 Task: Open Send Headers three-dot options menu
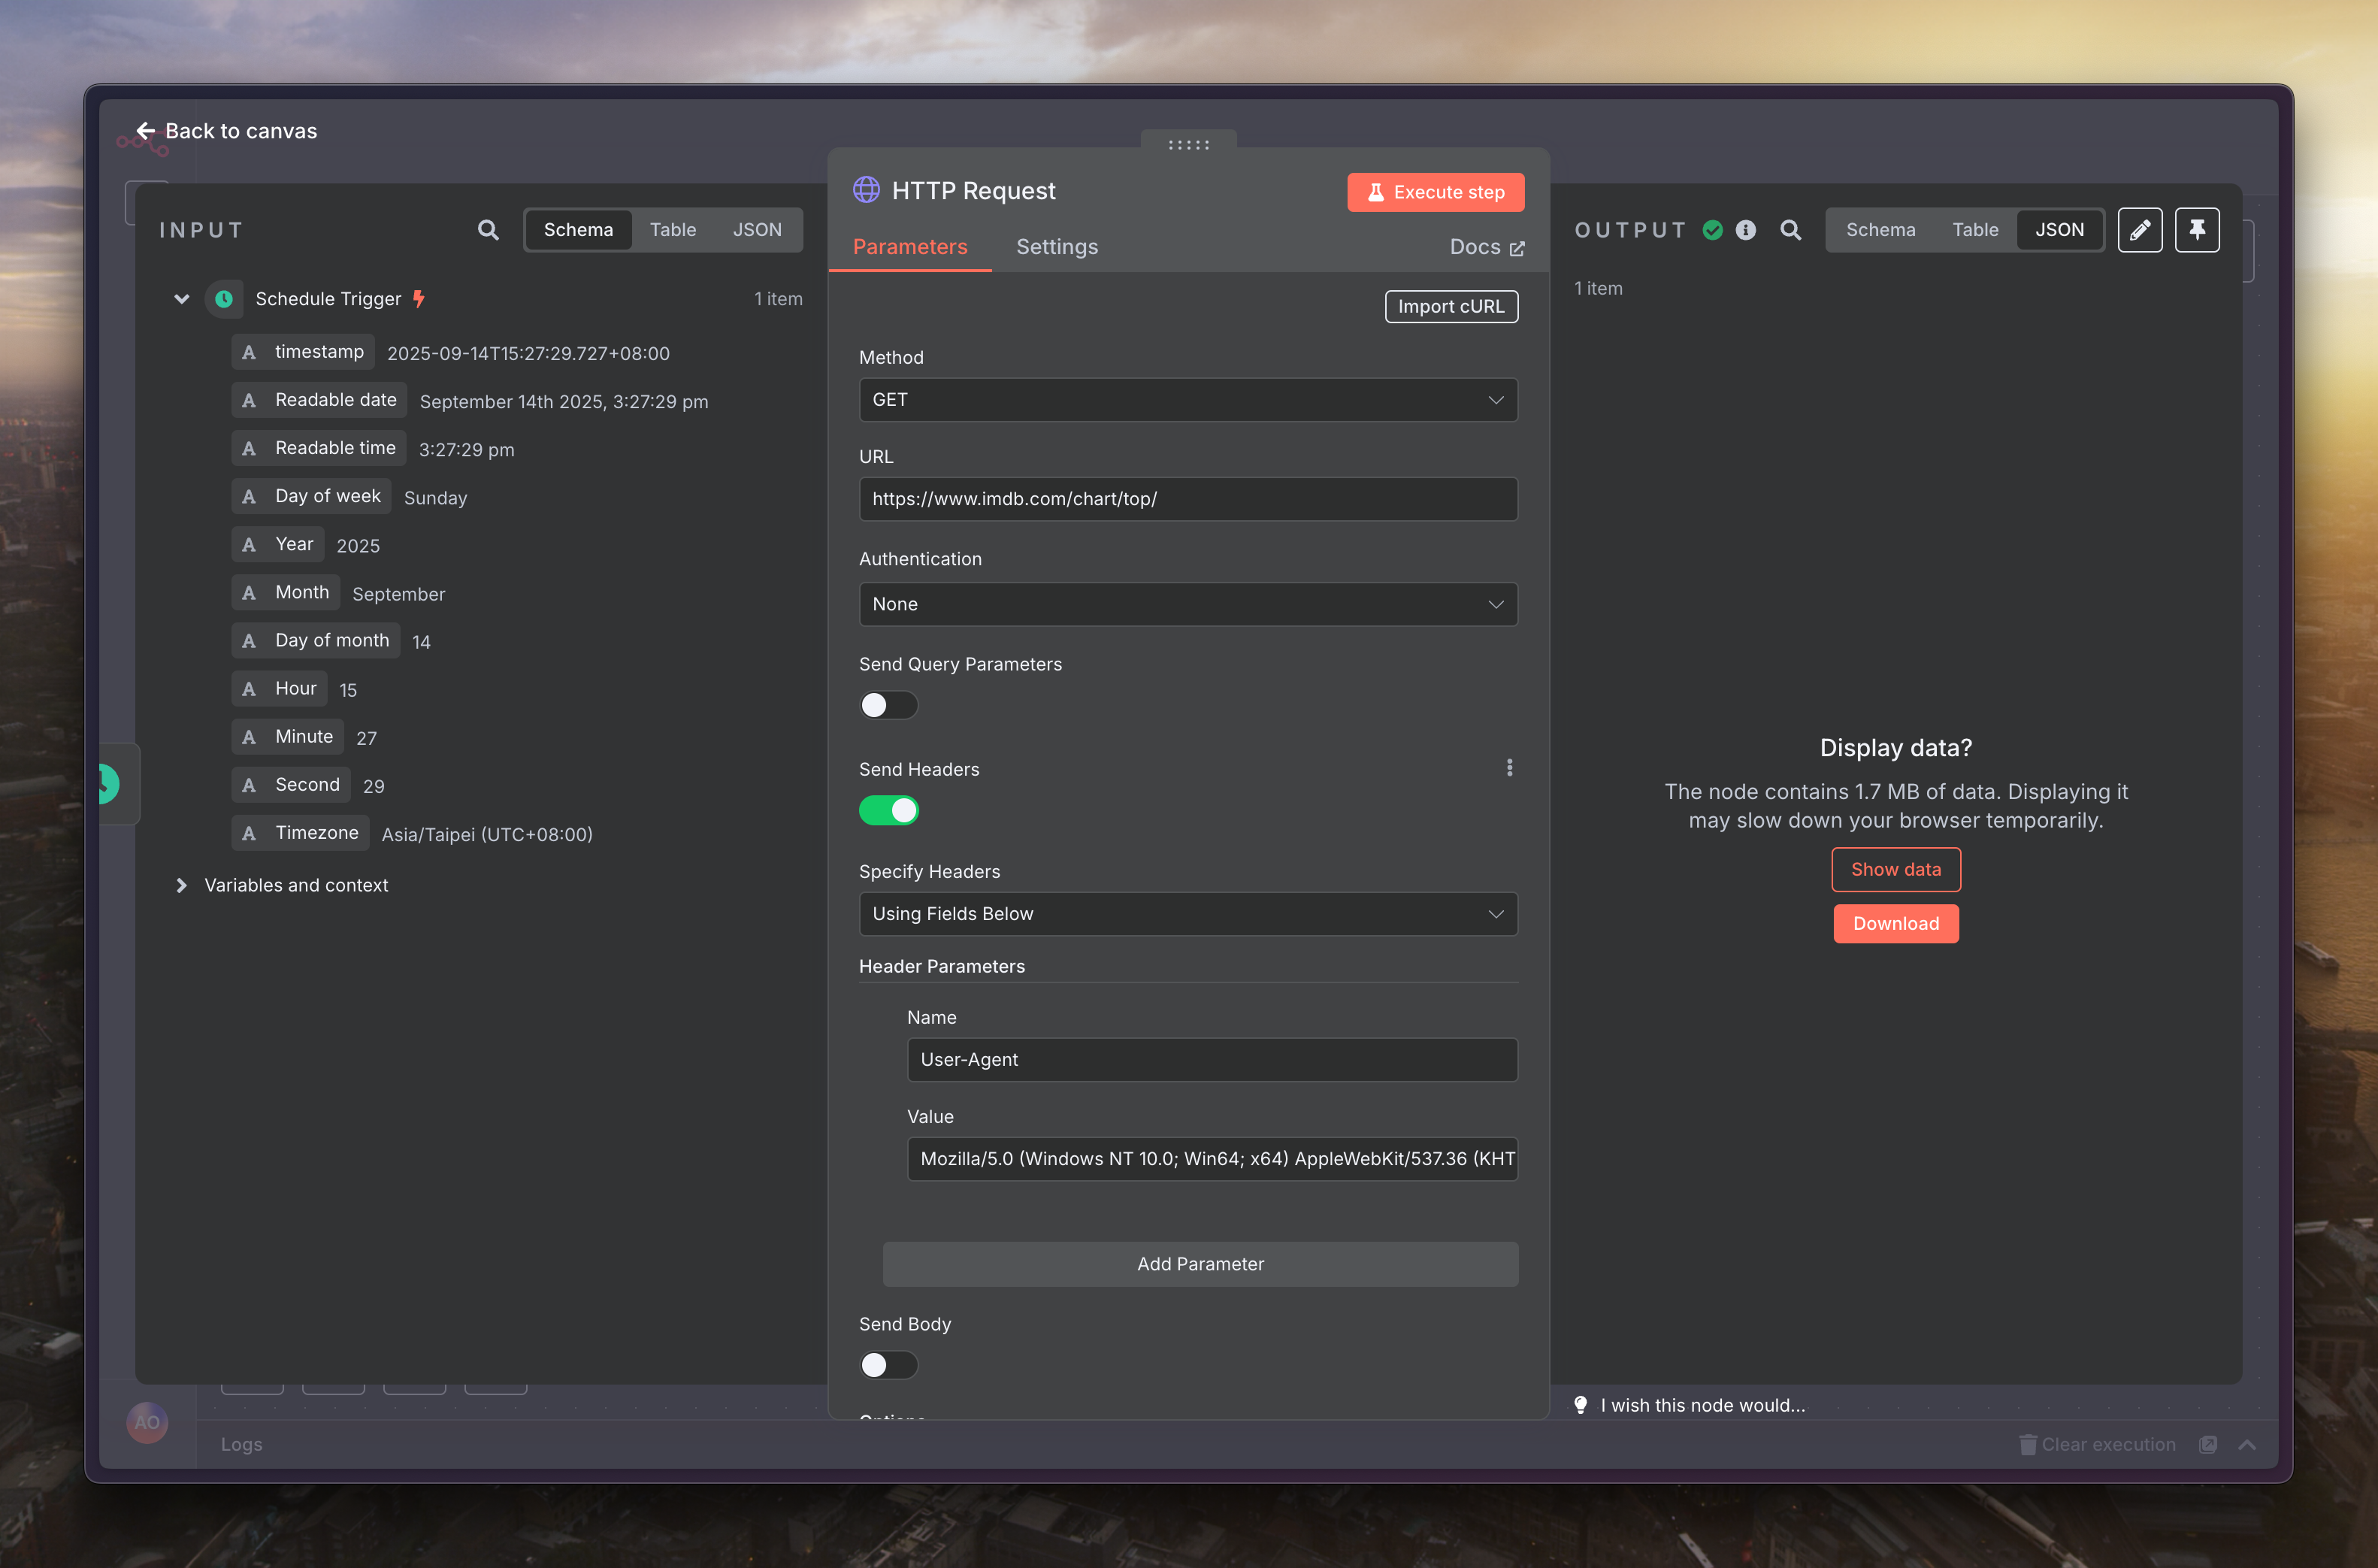(1509, 768)
